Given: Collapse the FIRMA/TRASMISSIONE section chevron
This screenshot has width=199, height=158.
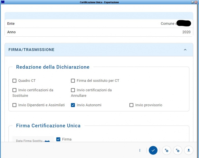Looking at the screenshot, I should [185, 50].
